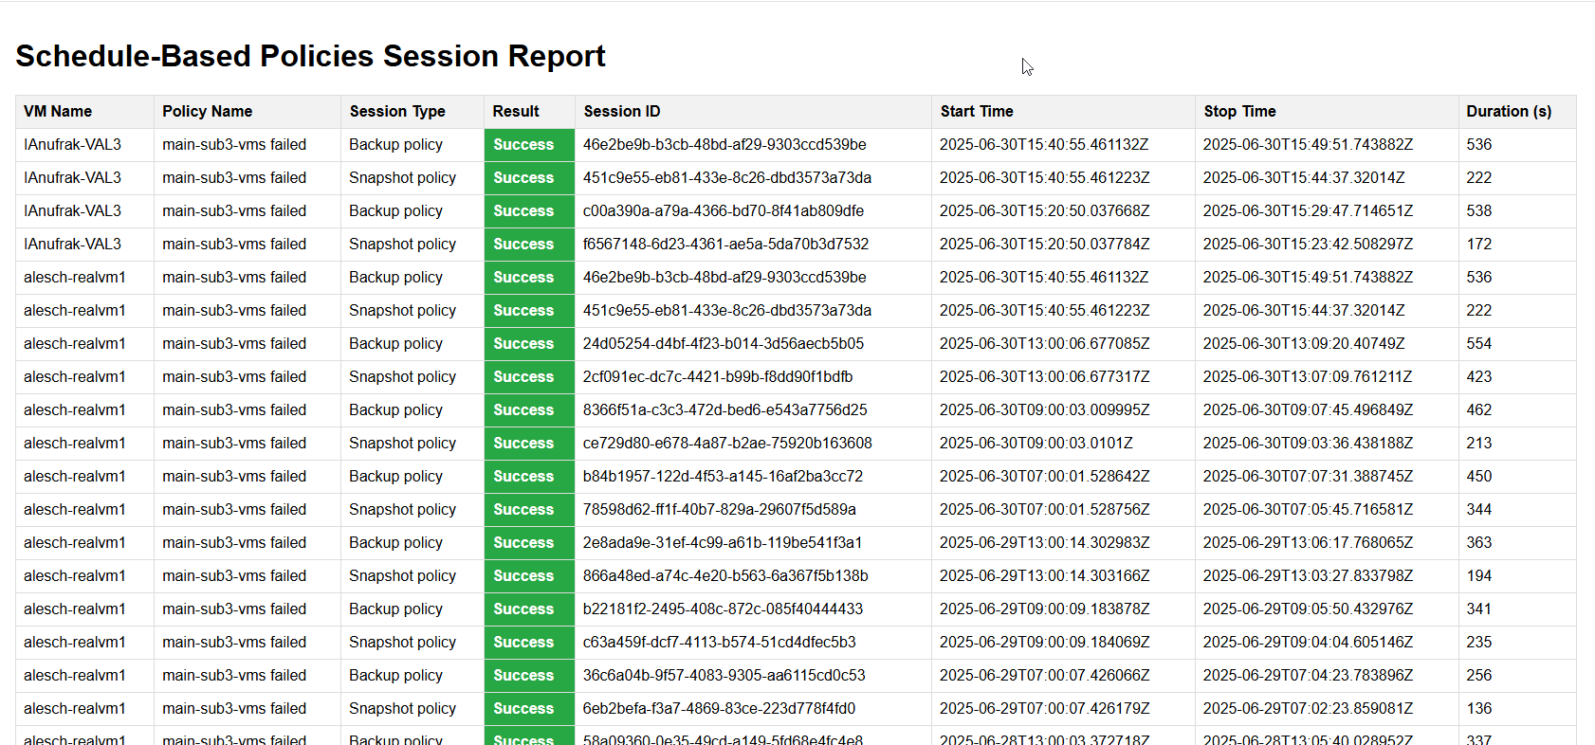
Task: Click stop time 2025-06-30T13:09:20.40749Z
Action: coord(1304,343)
